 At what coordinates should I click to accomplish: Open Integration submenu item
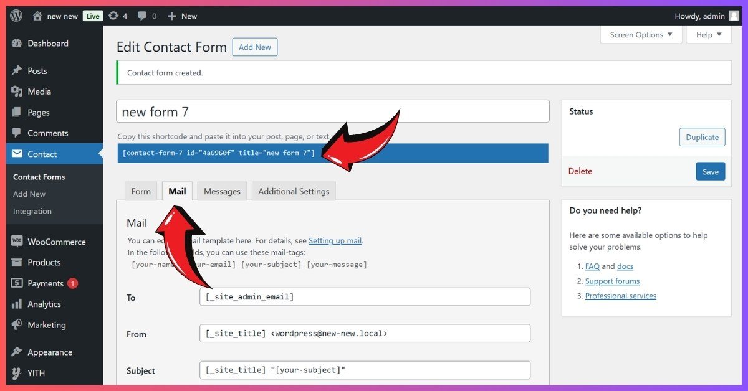(x=32, y=211)
